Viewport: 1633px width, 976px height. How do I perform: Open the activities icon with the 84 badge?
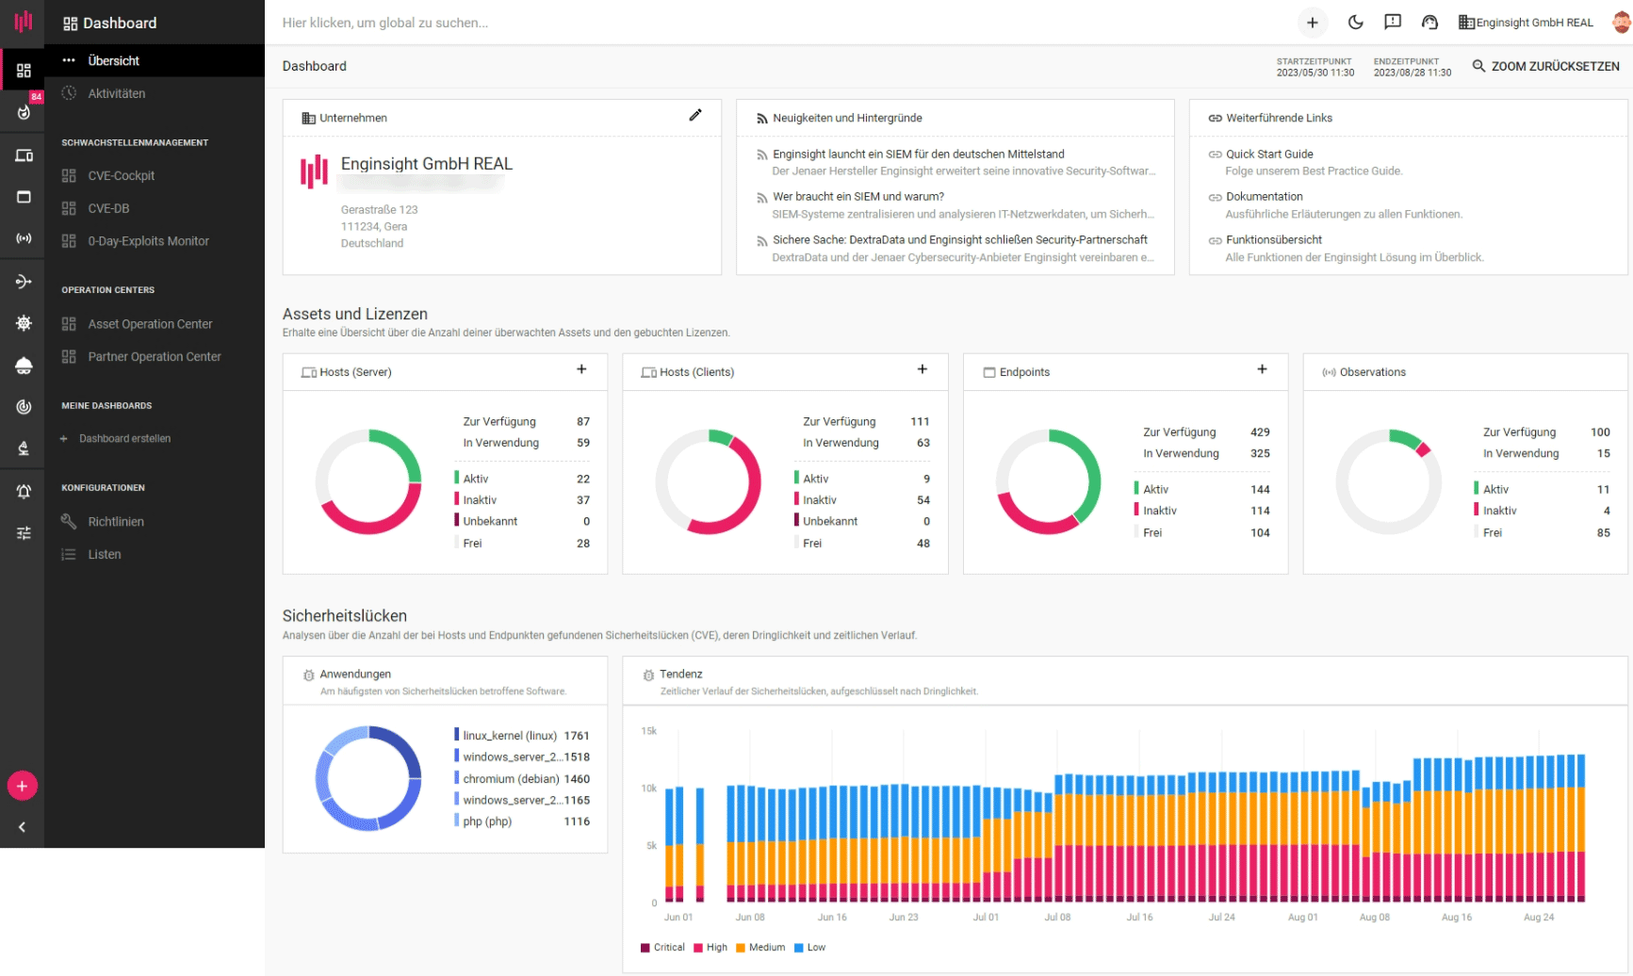tap(23, 112)
